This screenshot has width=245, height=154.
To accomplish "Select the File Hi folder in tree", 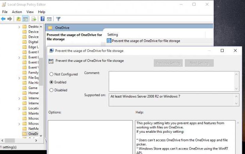I will (30, 83).
